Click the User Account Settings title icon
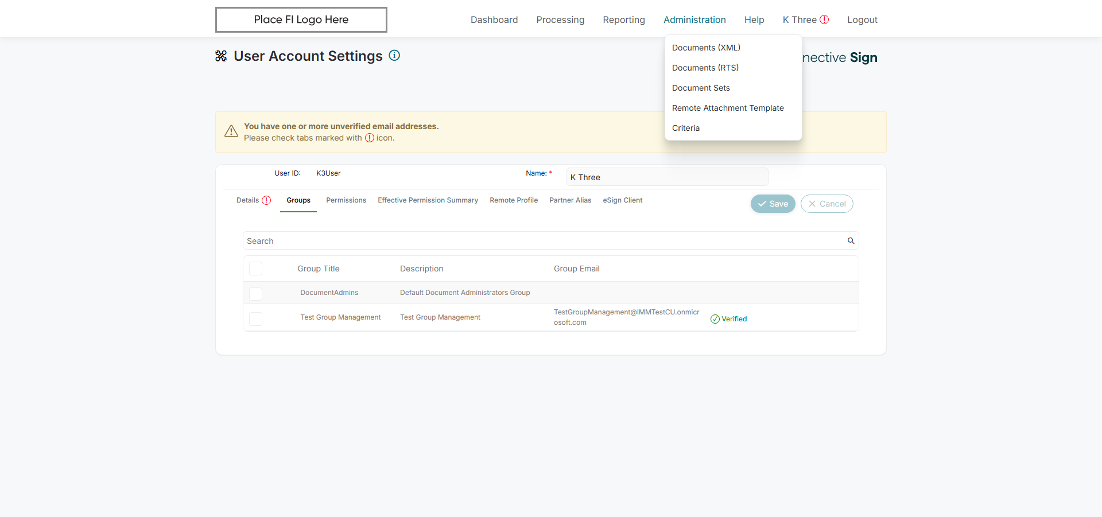This screenshot has width=1102, height=517. point(221,56)
